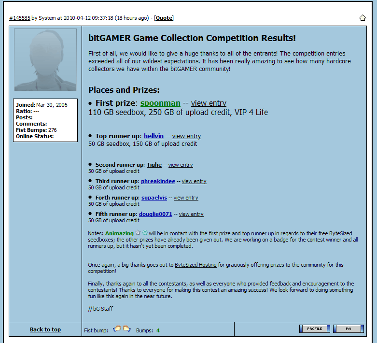This screenshot has height=343, width=377.
Task: Click the Quote link in post header
Action: point(164,18)
